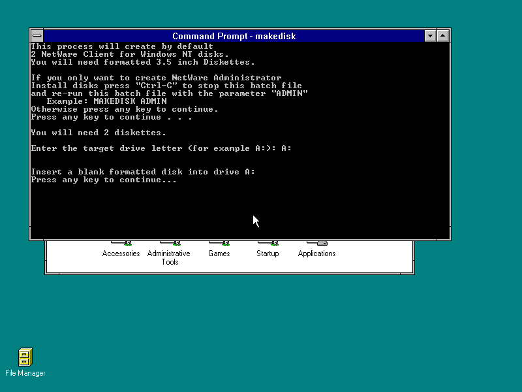Viewport: 522px width, 392px height.
Task: Click the 'Press any key to continue...' line
Action: tap(104, 180)
